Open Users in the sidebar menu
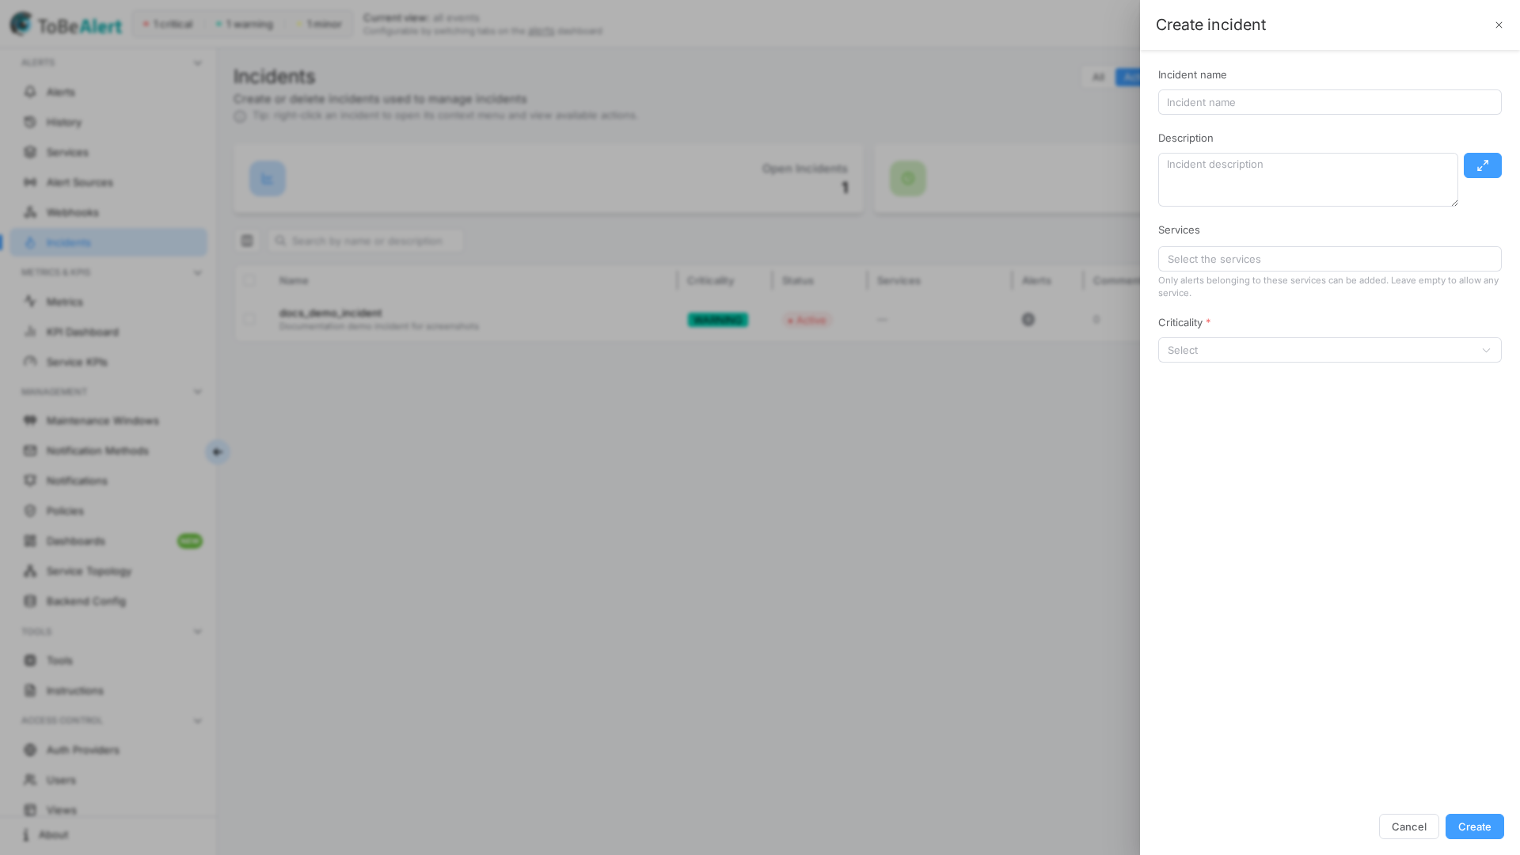This screenshot has height=855, width=1520. pyautogui.click(x=108, y=780)
